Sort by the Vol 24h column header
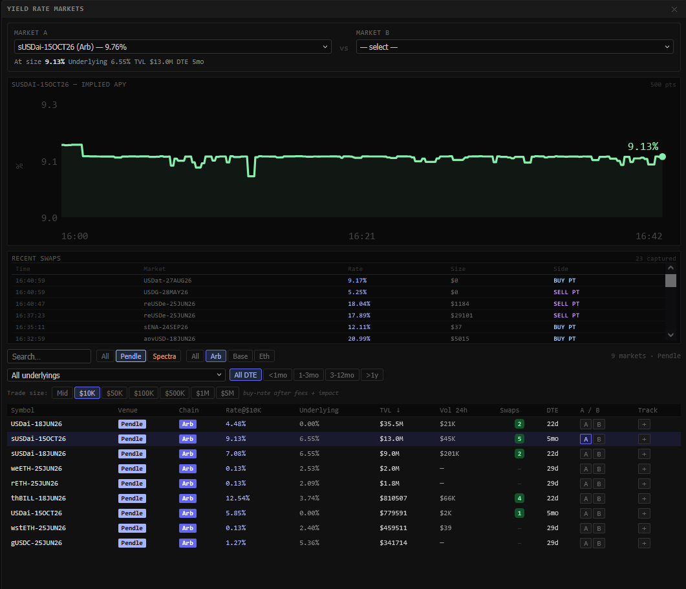686x589 pixels. coord(453,410)
